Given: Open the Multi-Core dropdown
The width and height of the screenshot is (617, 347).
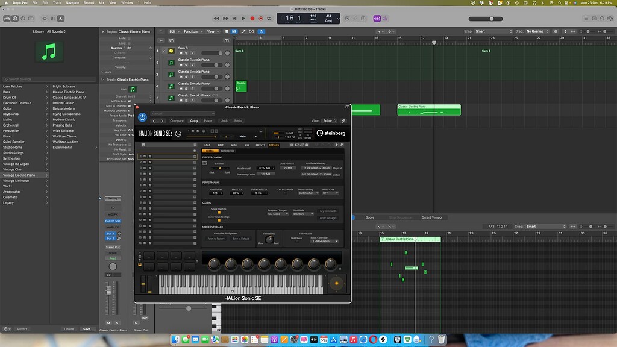Looking at the screenshot, I should pyautogui.click(x=330, y=193).
